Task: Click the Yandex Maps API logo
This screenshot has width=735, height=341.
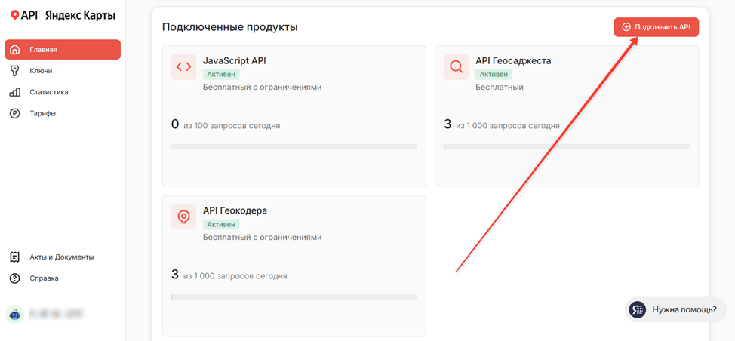Action: 63,15
